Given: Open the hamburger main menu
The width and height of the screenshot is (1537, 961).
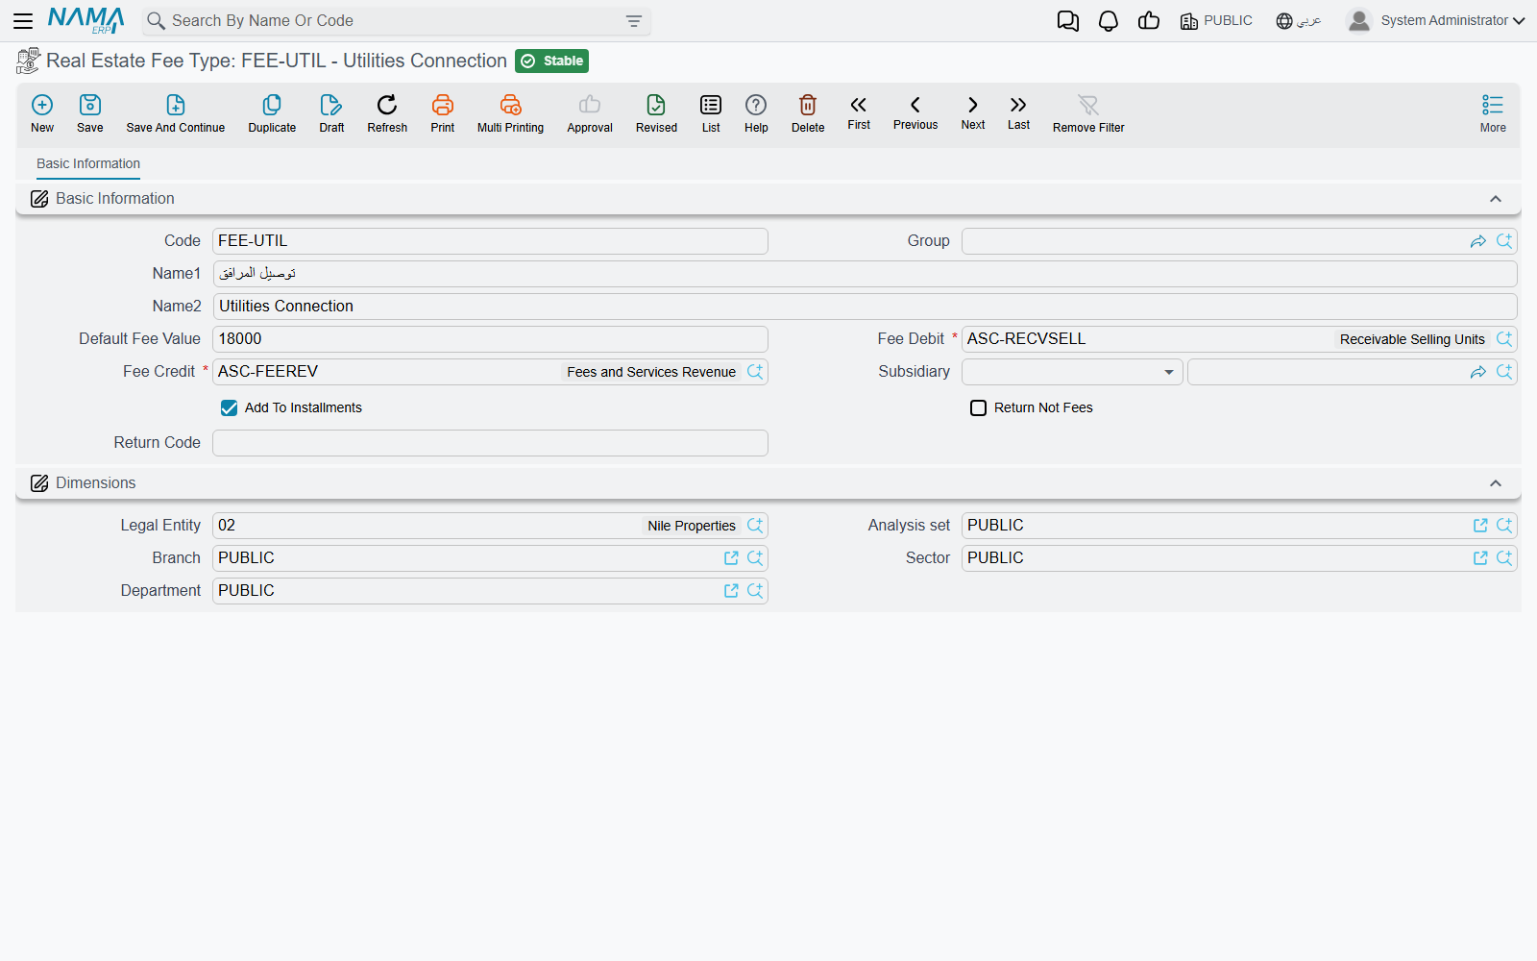Looking at the screenshot, I should [23, 20].
